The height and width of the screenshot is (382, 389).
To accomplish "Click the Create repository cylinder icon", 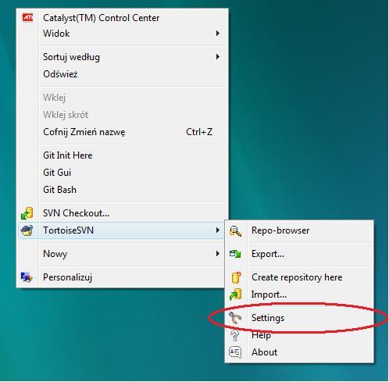I will coord(236,277).
